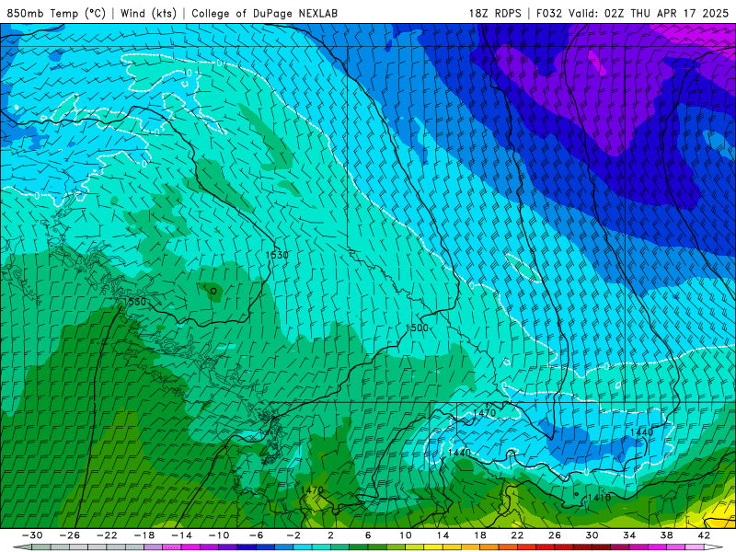Click the "-30" color scale label

pos(32,535)
